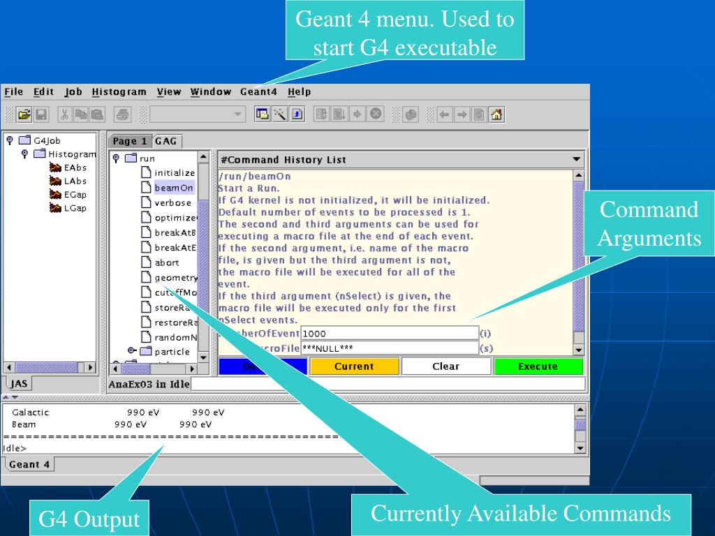The height and width of the screenshot is (536, 715).
Task: Click the back arrow toolbar icon
Action: click(x=444, y=114)
